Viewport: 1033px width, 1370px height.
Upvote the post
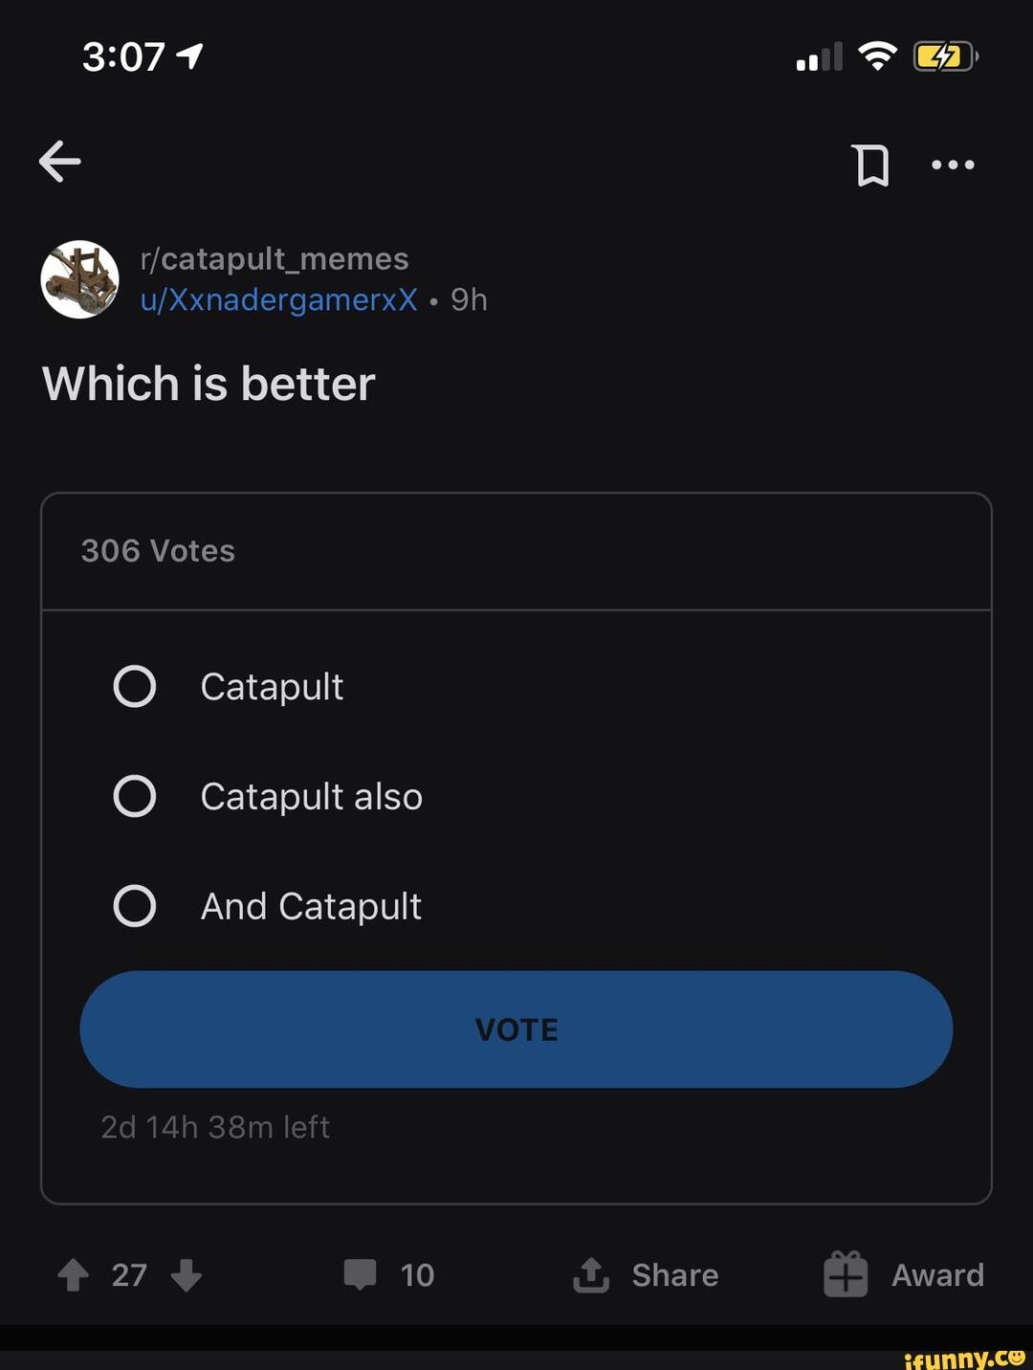73,1275
